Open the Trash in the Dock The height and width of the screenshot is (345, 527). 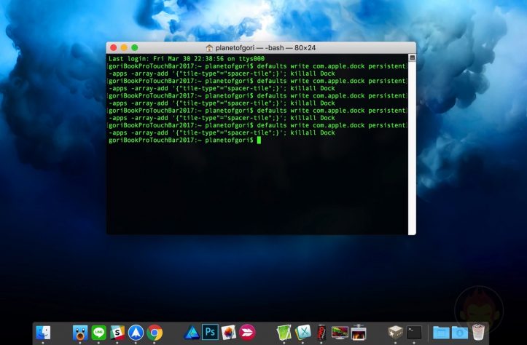(479, 332)
